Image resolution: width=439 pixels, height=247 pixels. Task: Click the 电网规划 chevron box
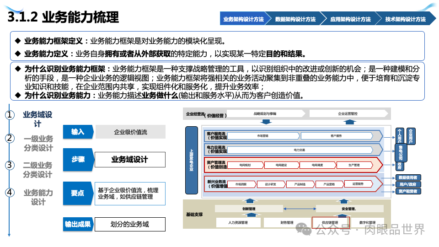click(246, 165)
